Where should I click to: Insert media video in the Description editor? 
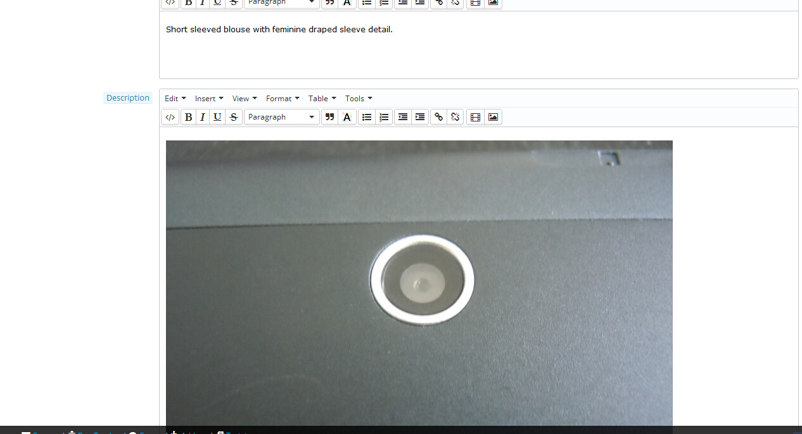pyautogui.click(x=476, y=117)
